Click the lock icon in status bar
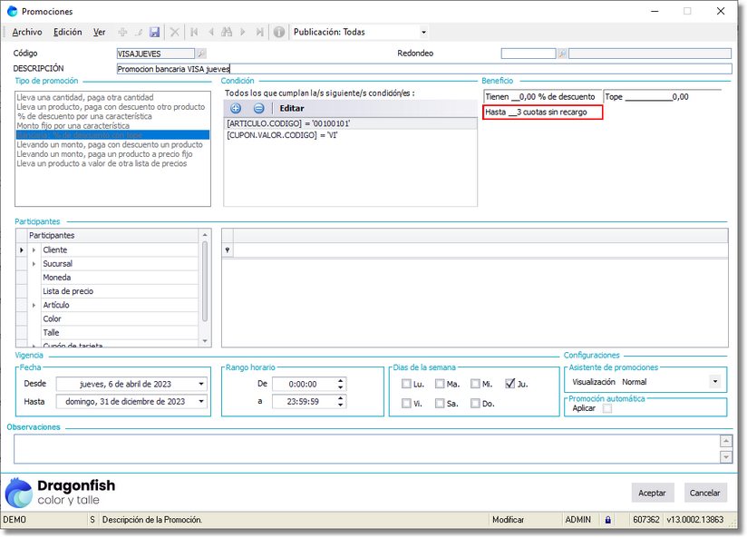Image resolution: width=747 pixels, height=538 pixels. click(608, 520)
